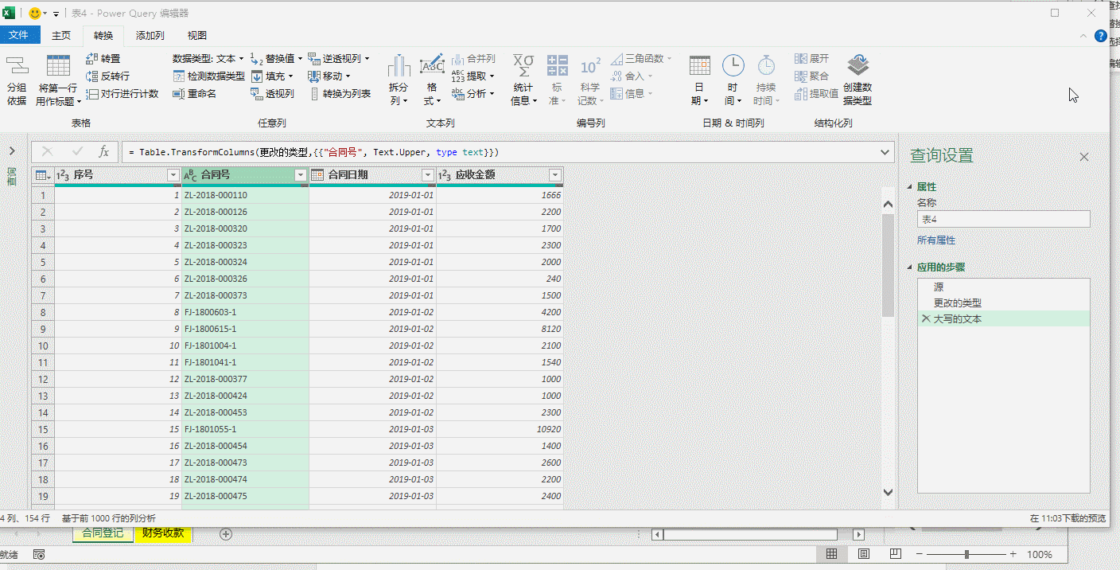Open the Split Column (拆分列) tool

coord(399,81)
